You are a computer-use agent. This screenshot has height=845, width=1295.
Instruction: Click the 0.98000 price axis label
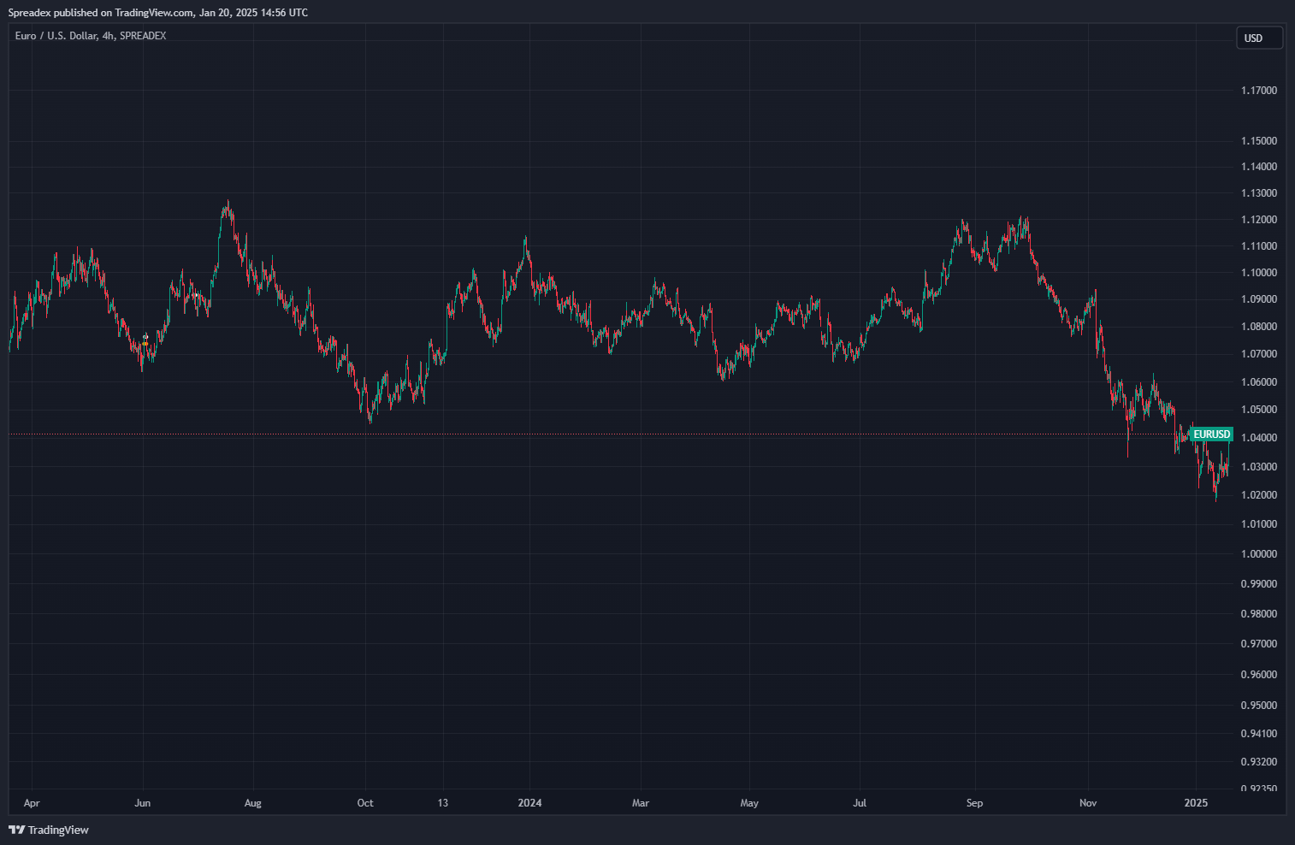[1259, 614]
